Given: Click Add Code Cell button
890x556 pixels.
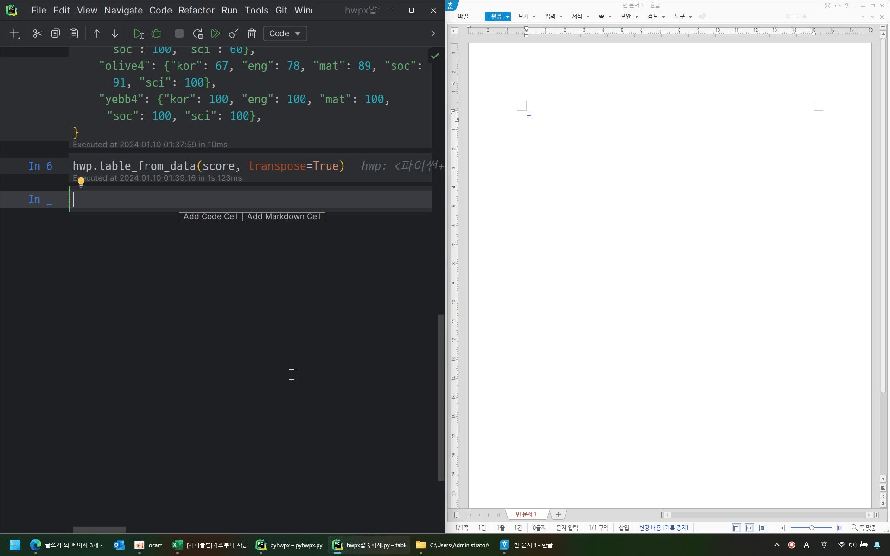Looking at the screenshot, I should (x=210, y=216).
